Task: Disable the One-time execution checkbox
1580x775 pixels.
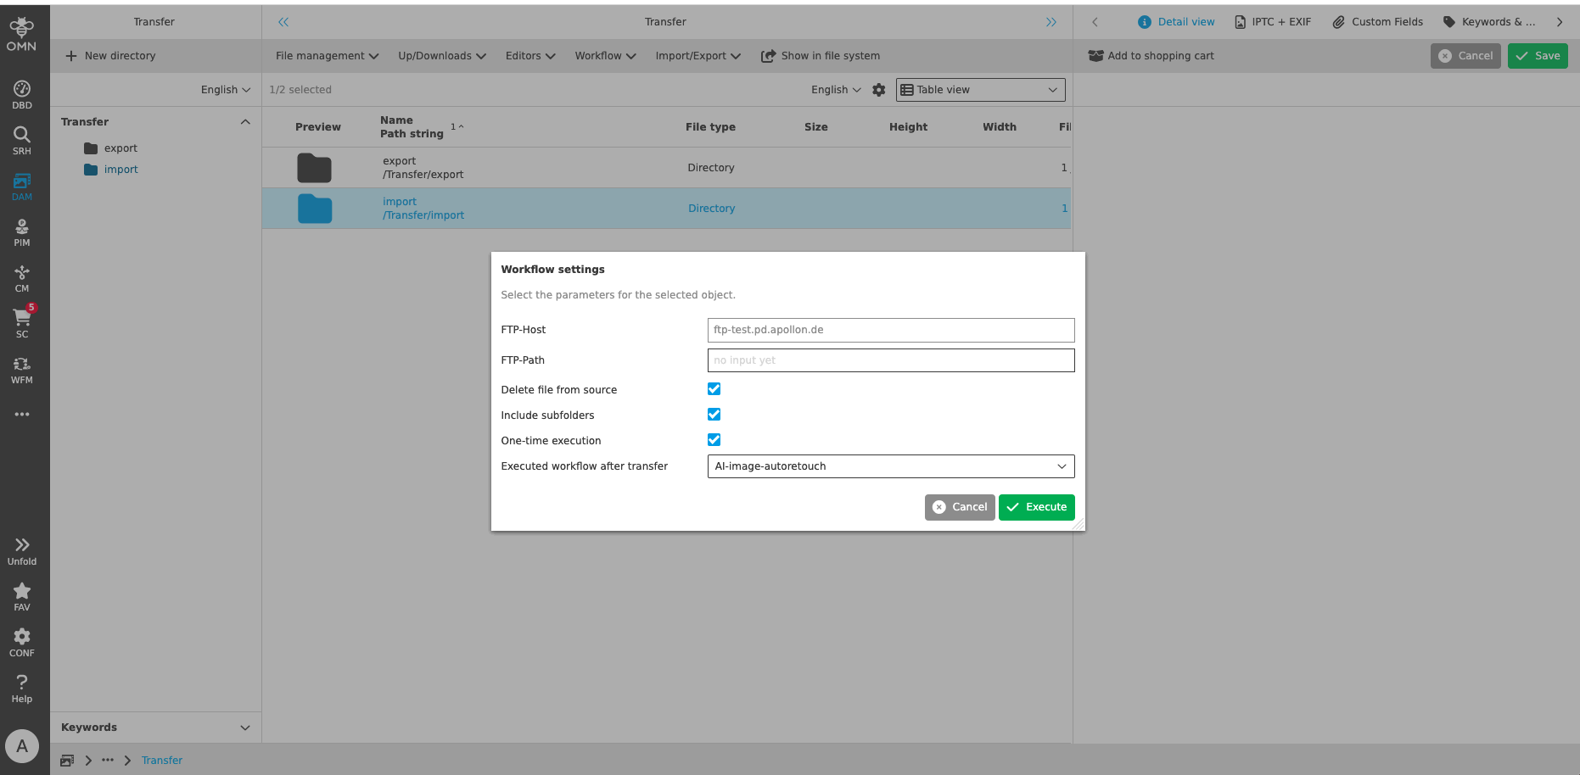Action: point(714,440)
